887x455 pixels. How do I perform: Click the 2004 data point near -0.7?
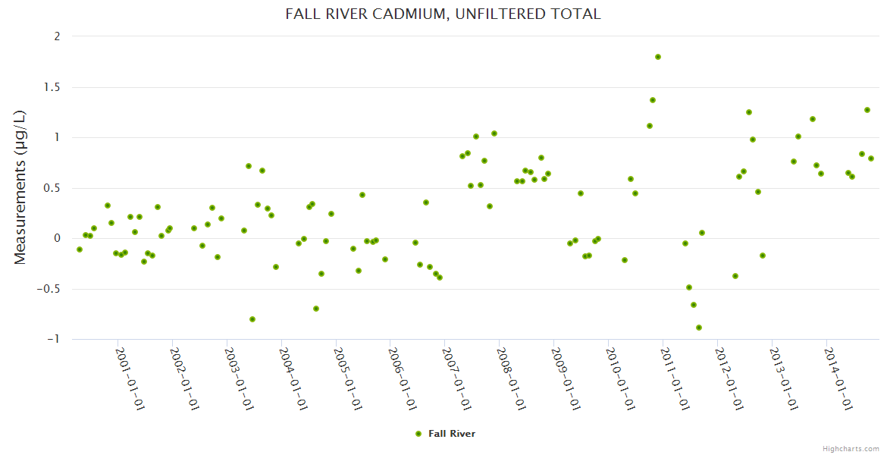pos(316,309)
